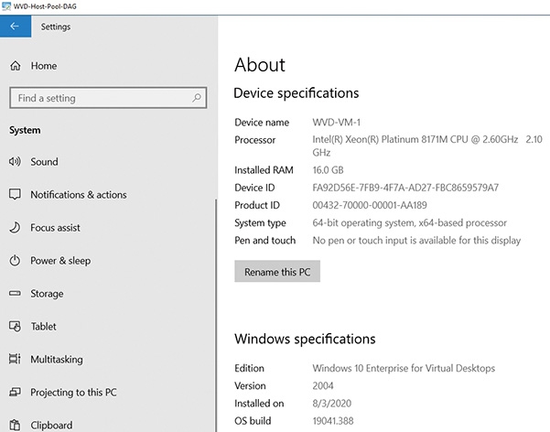Click the Notifications & actions icon

pyautogui.click(x=15, y=194)
